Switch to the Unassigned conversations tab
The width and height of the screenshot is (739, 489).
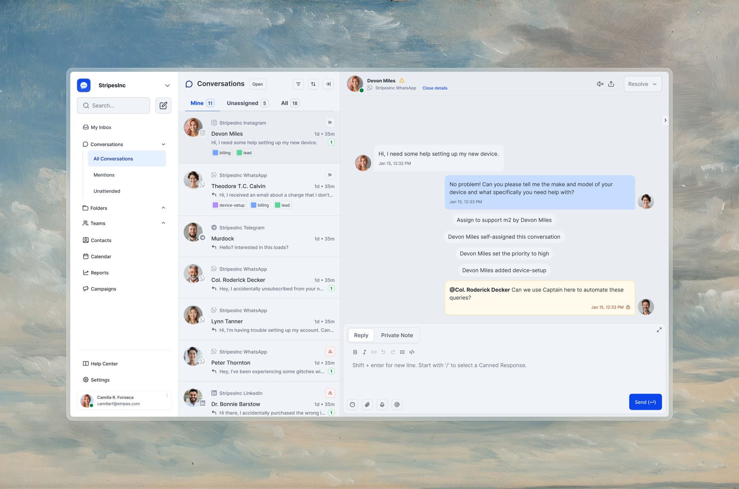point(248,103)
